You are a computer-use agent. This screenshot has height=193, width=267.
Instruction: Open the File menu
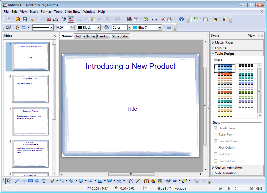[x=6, y=12]
